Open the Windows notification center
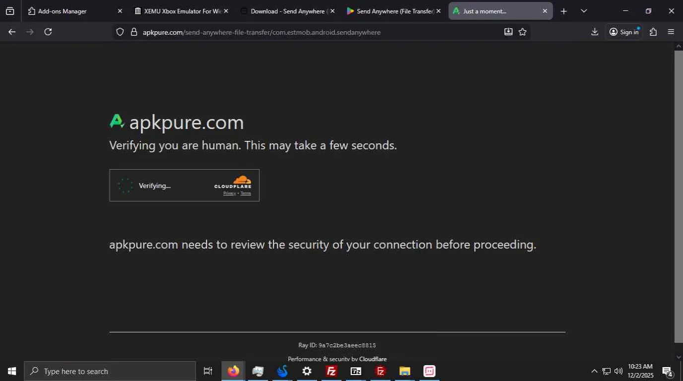This screenshot has width=683, height=381. (668, 371)
